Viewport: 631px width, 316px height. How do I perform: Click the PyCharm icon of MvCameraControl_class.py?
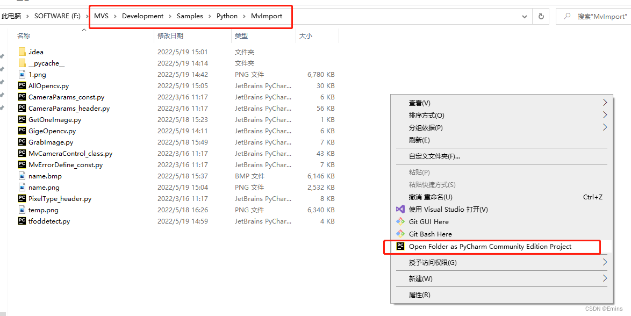[x=22, y=153]
